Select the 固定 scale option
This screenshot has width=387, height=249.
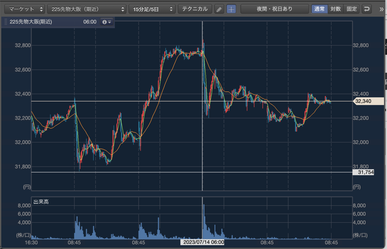coord(352,9)
